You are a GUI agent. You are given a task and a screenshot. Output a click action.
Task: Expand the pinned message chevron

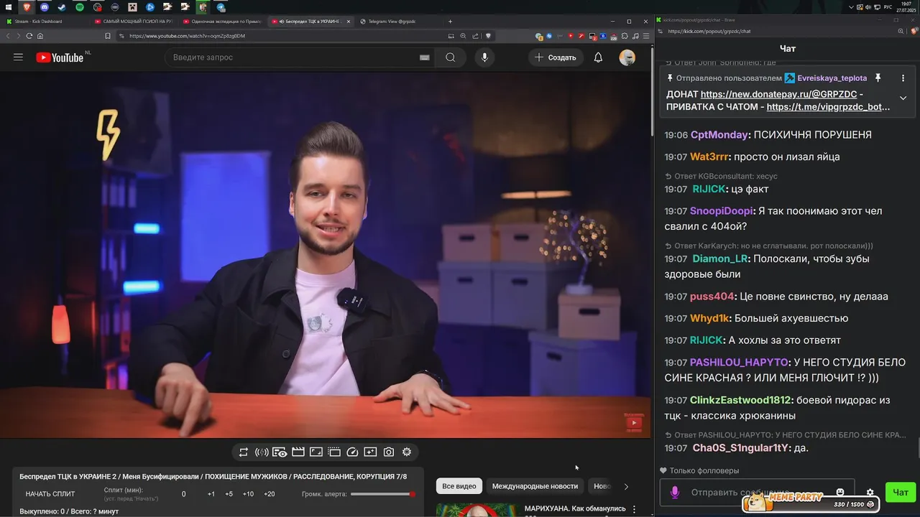point(903,98)
